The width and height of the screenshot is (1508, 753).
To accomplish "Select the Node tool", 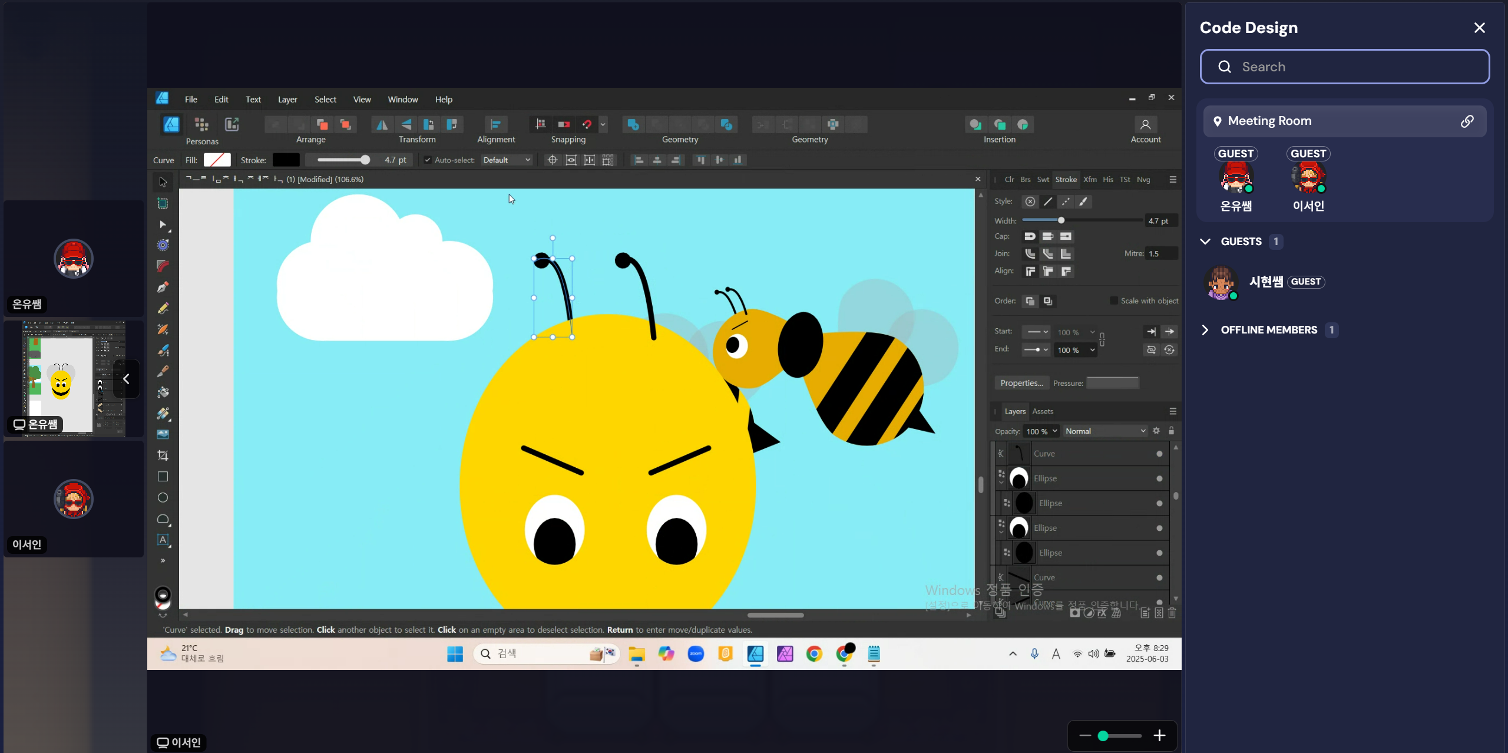I will coord(163,224).
